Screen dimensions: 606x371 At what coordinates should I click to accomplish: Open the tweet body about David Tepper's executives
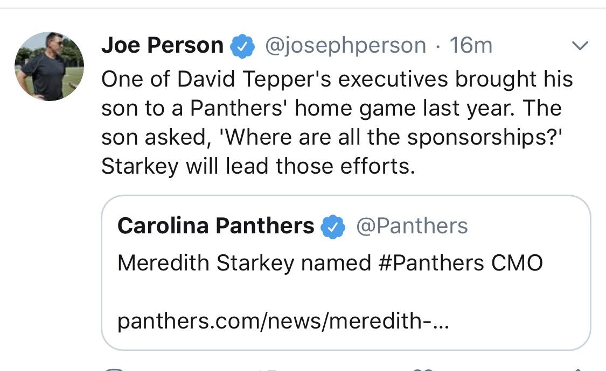coord(337,123)
